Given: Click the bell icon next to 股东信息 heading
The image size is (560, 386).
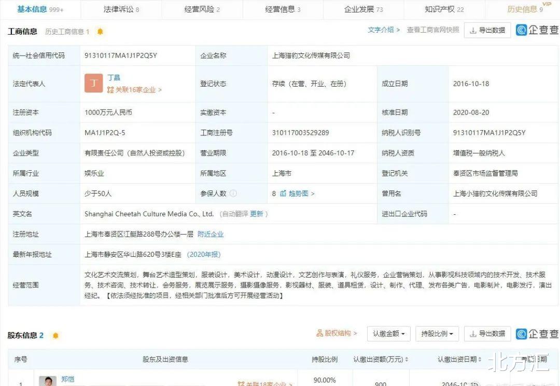Looking at the screenshot, I should 55,335.
